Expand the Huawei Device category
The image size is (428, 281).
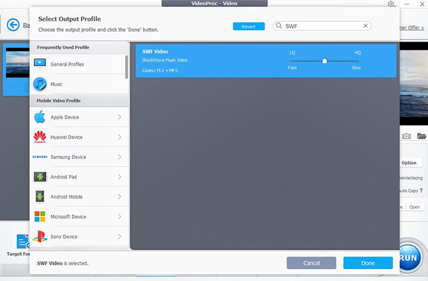(119, 137)
